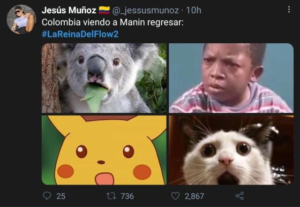Open the shocked cat image
This screenshot has height=207, width=300.
tap(231, 150)
